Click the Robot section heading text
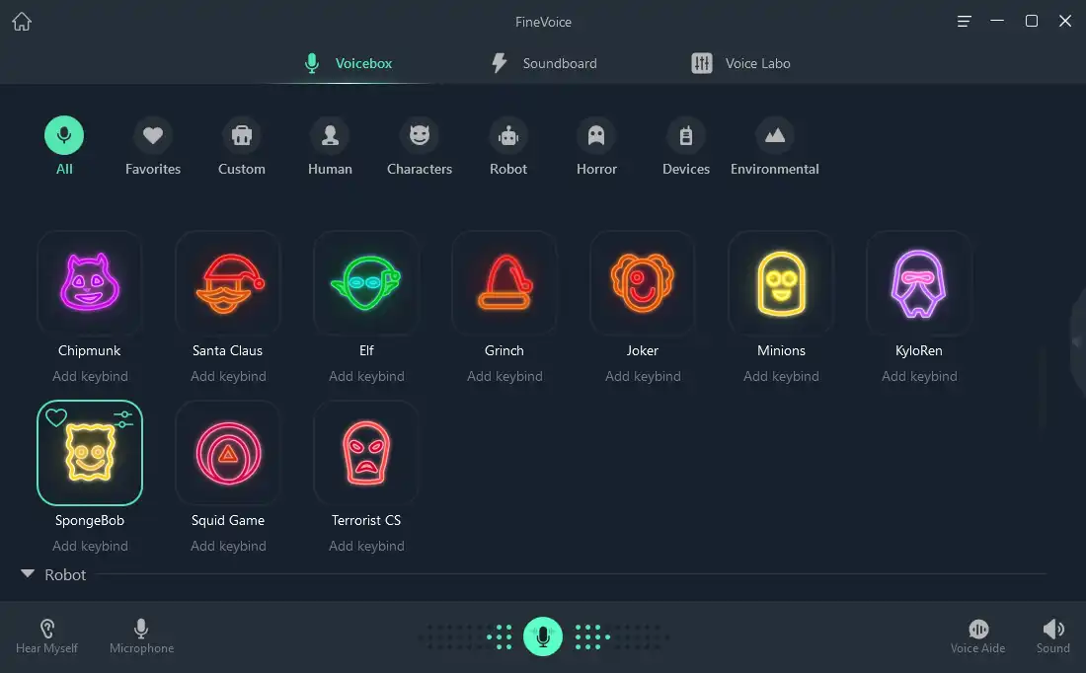 point(65,574)
